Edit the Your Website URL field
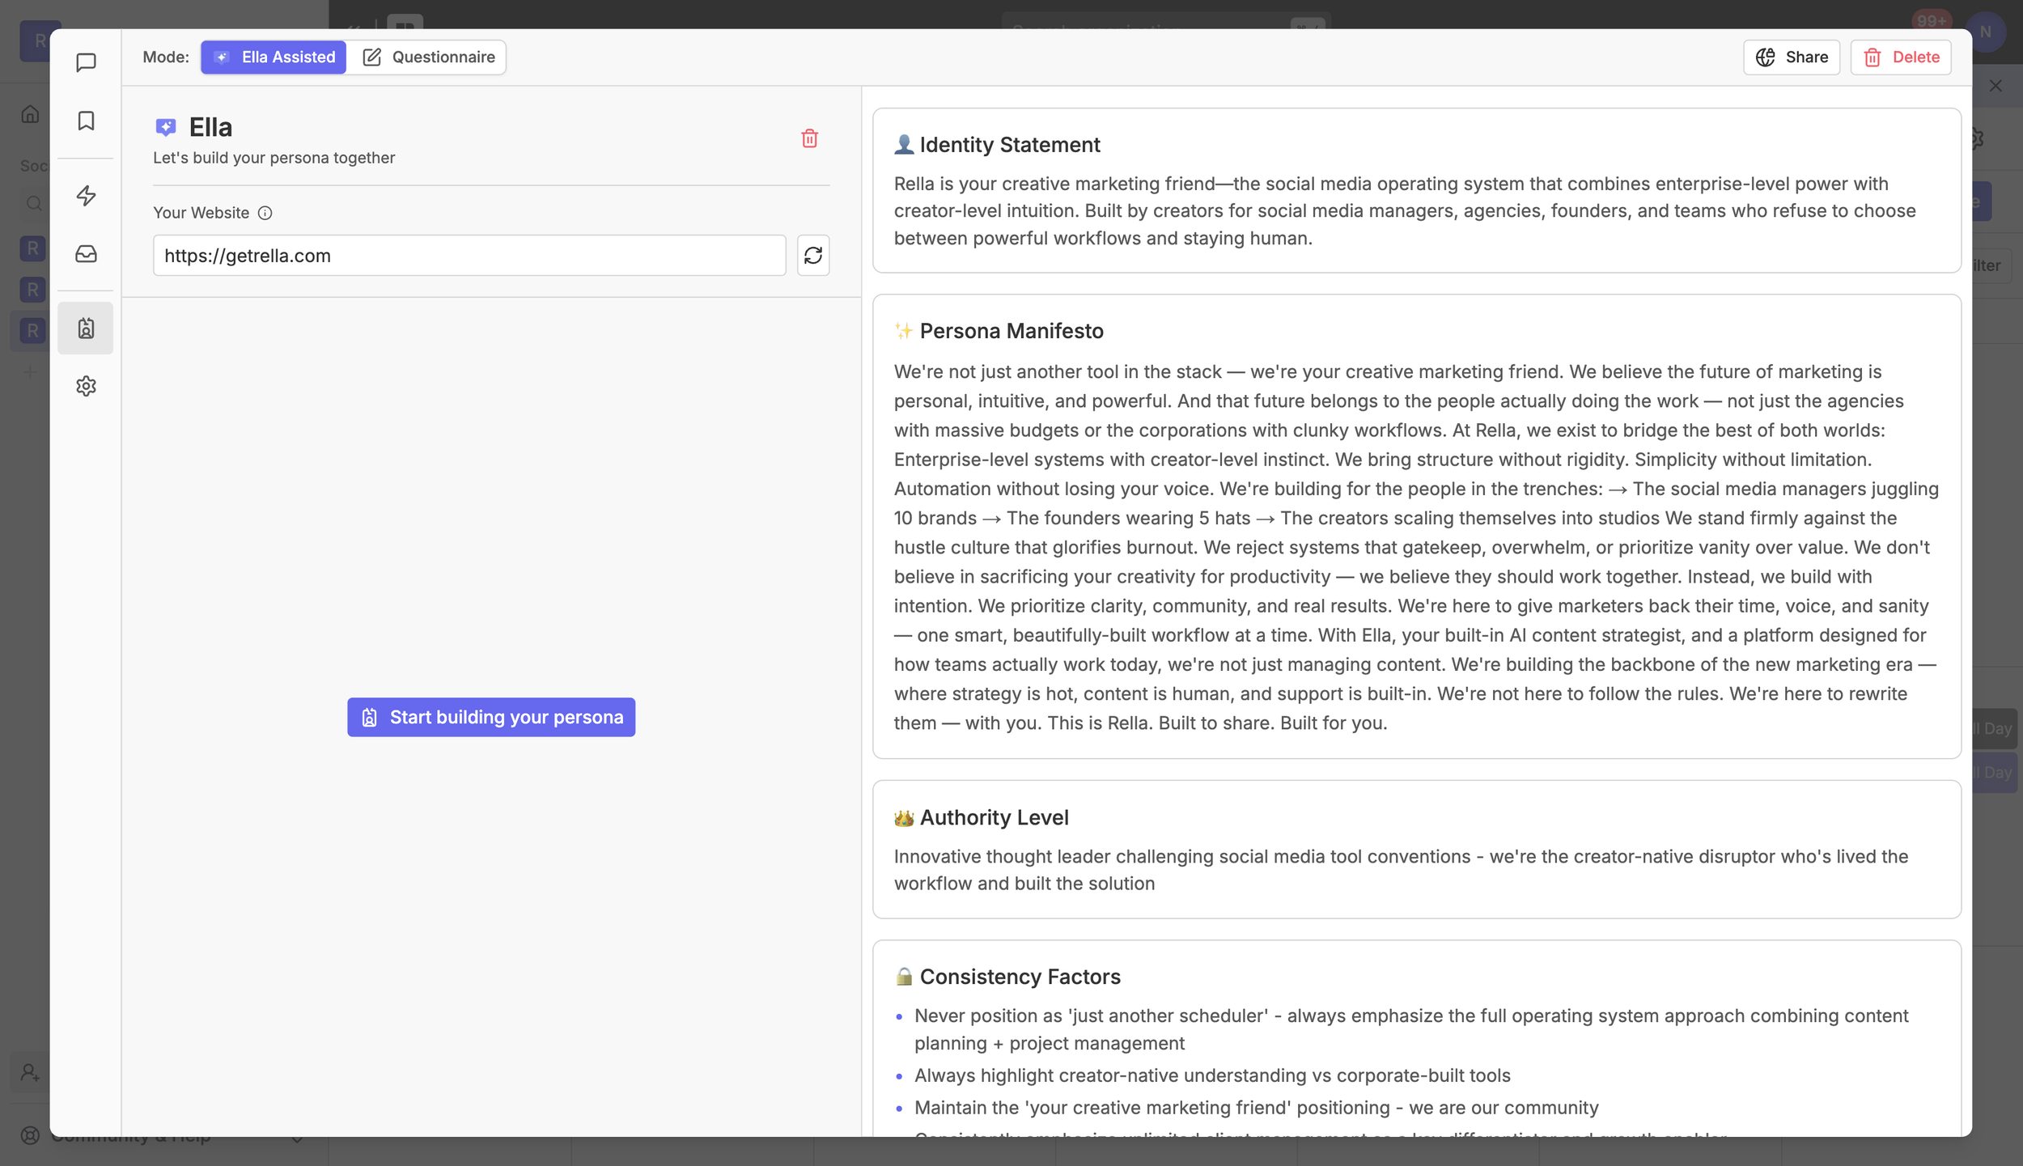 tap(469, 256)
